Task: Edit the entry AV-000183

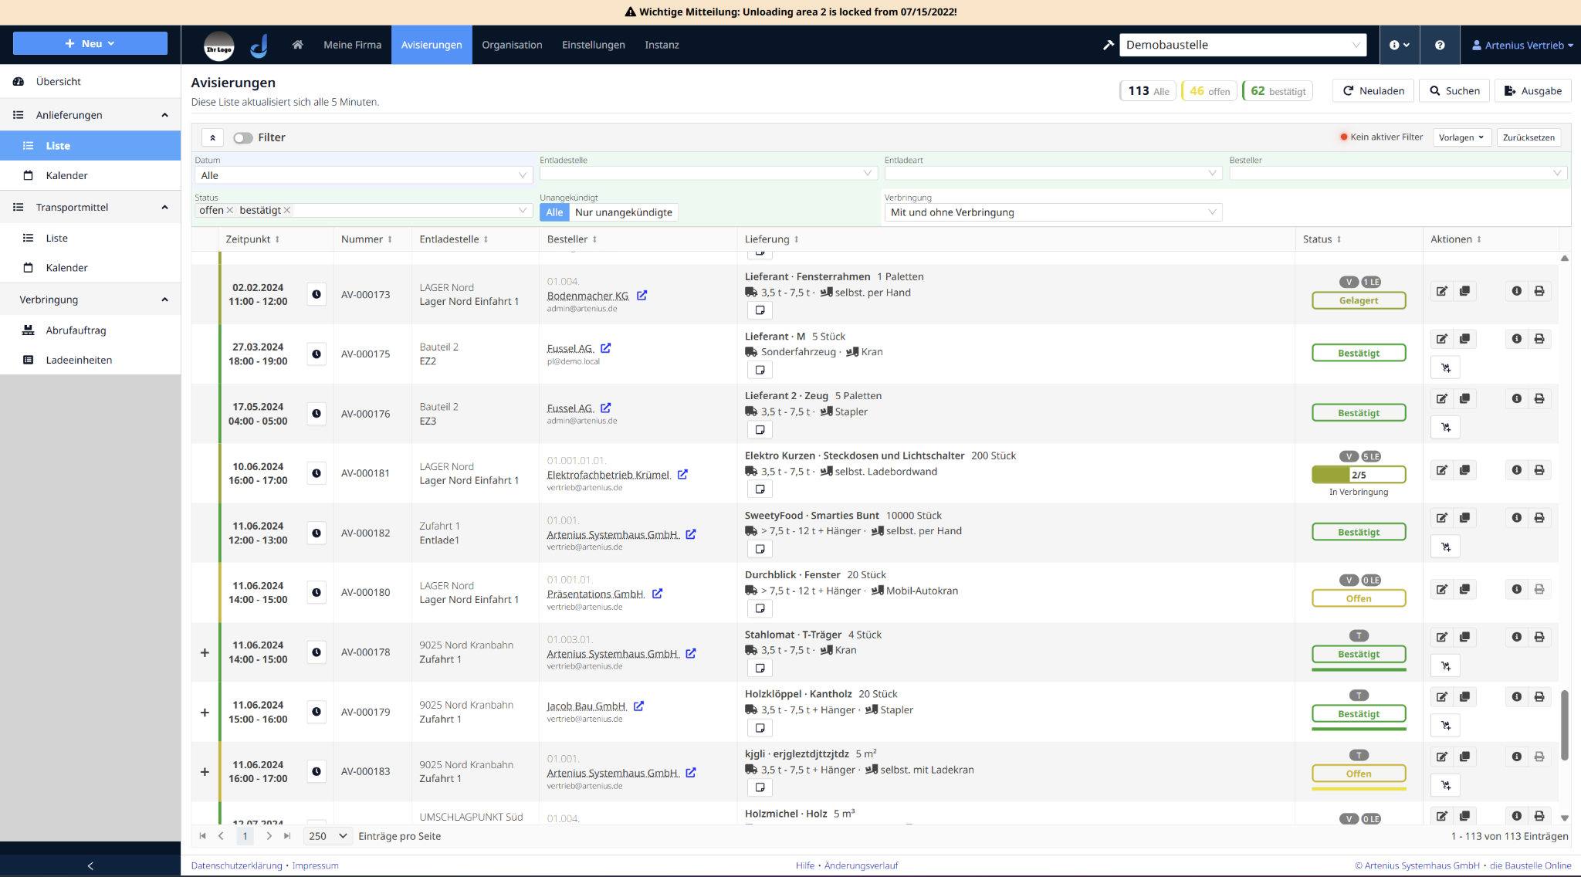Action: (x=1441, y=757)
